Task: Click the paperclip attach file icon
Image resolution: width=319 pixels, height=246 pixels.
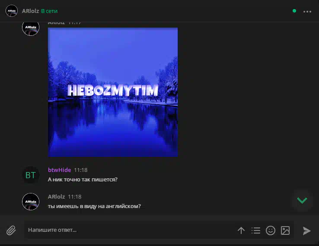Action: [11, 230]
